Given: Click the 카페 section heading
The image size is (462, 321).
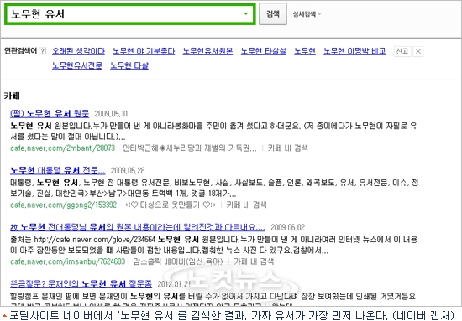Looking at the screenshot, I should click(x=12, y=96).
